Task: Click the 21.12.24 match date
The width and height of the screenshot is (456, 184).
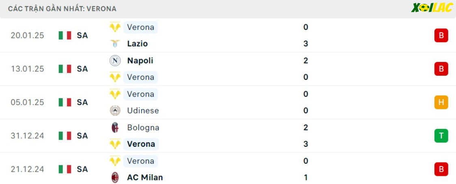Action: (27, 169)
